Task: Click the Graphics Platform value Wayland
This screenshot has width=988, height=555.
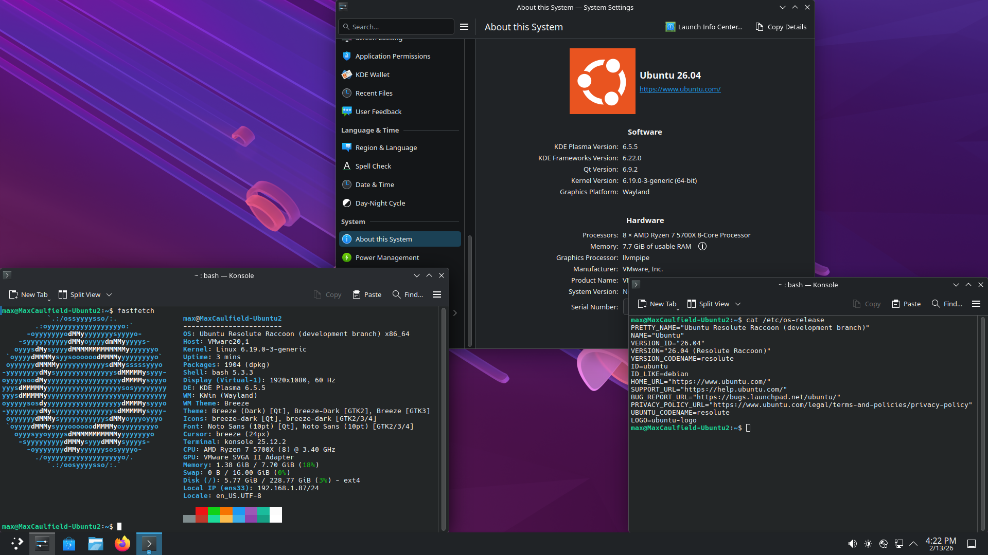Action: (636, 192)
